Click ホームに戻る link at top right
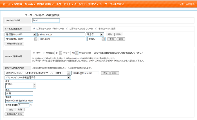Viewport: 197px width, 120px height. [x=187, y=5]
